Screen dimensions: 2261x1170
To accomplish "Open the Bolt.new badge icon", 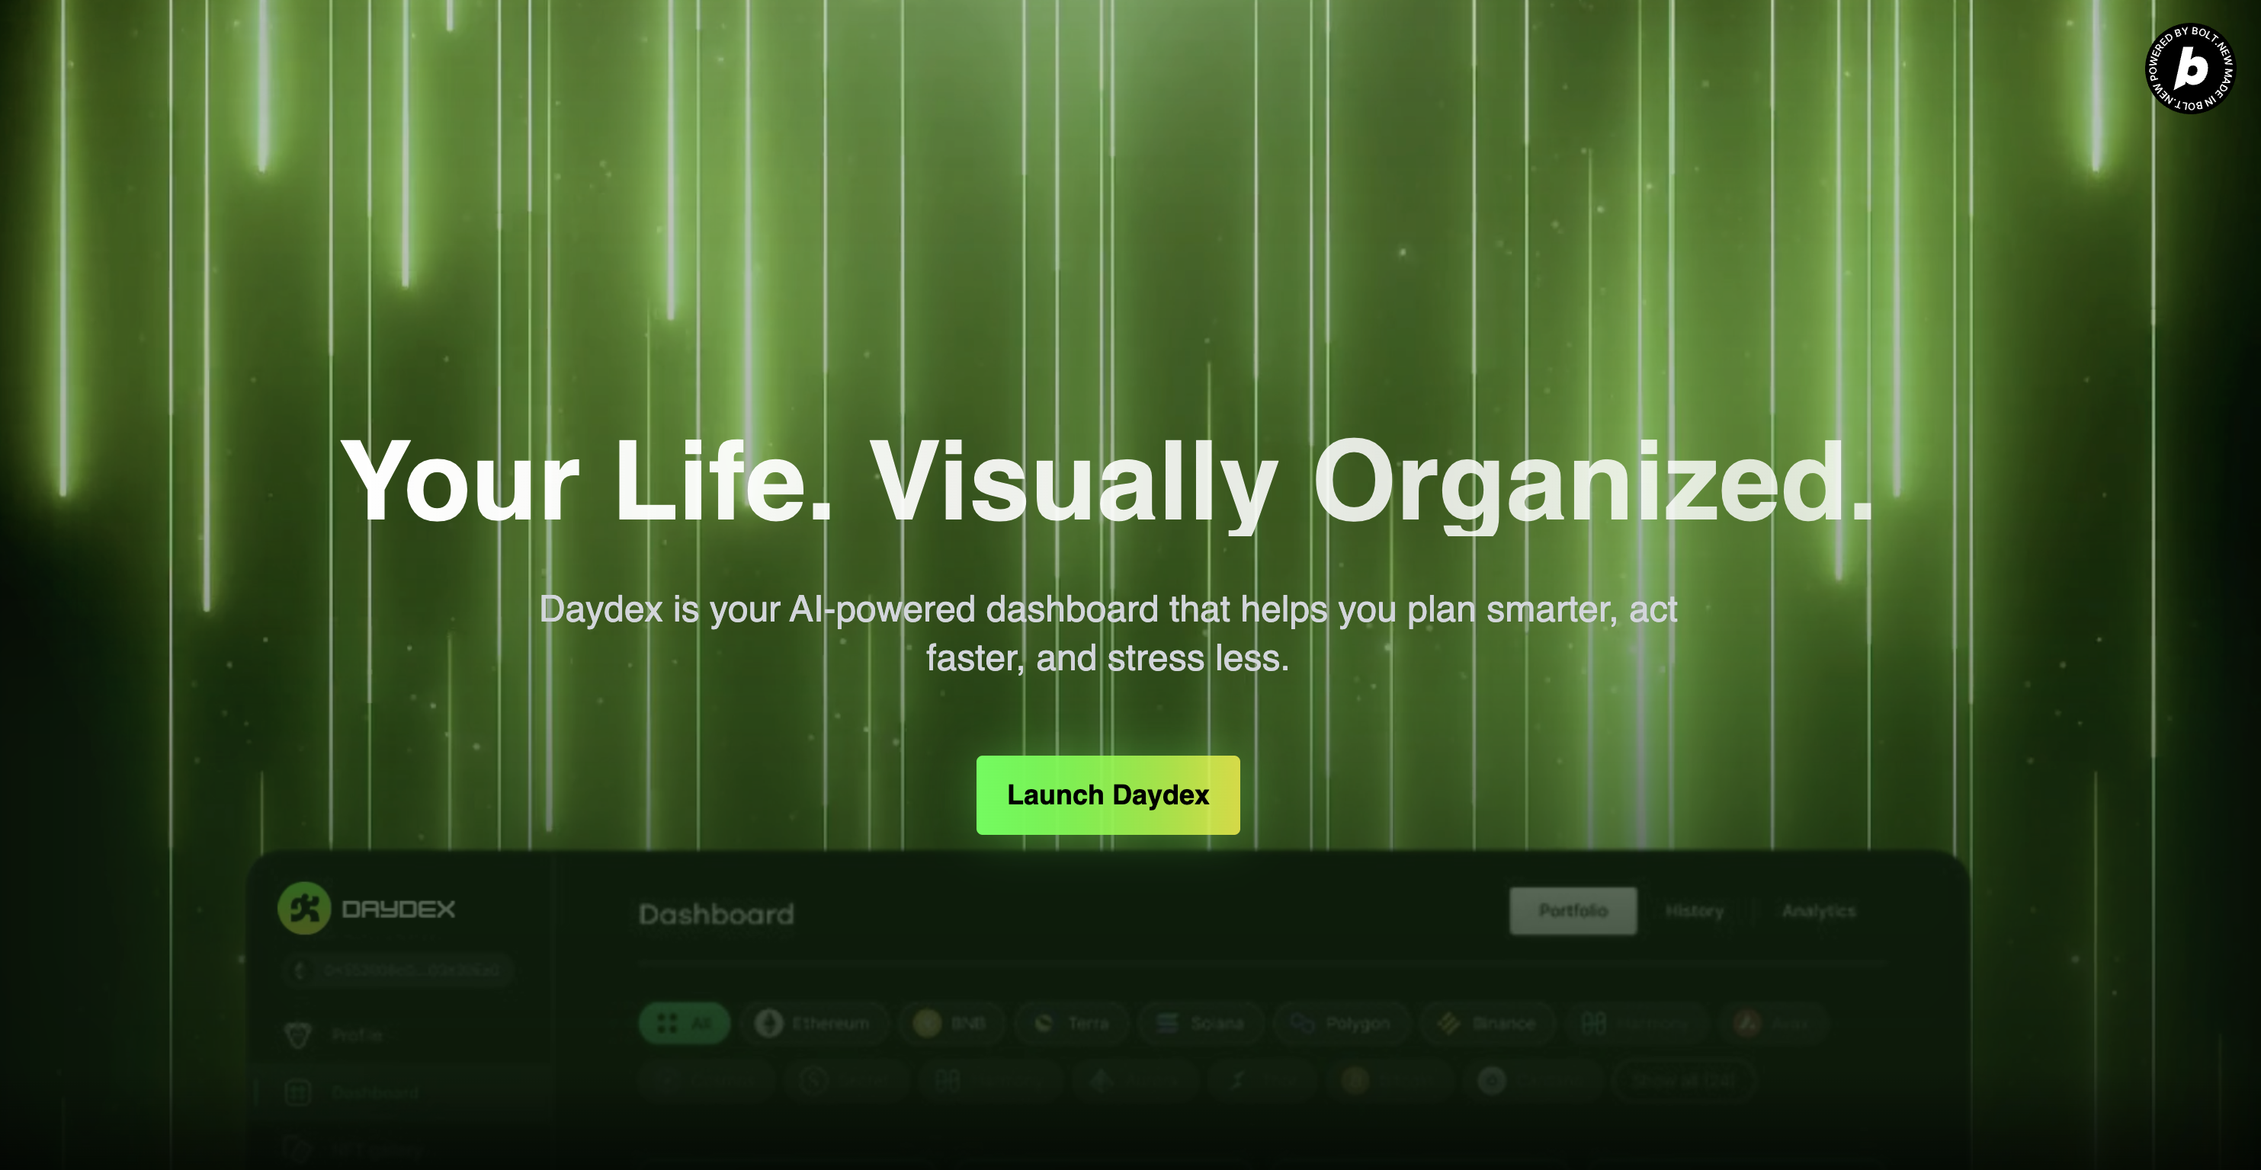I will click(x=2190, y=69).
